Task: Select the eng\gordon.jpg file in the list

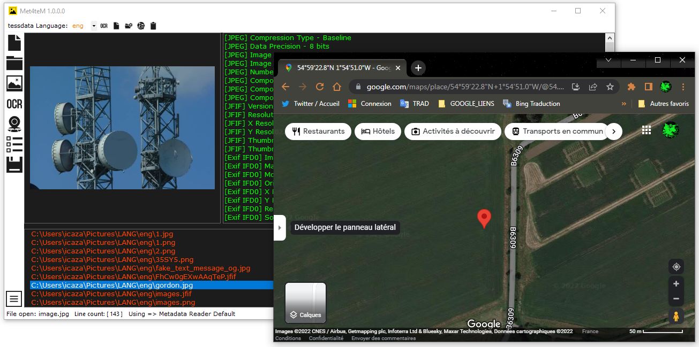Action: pyautogui.click(x=152, y=286)
